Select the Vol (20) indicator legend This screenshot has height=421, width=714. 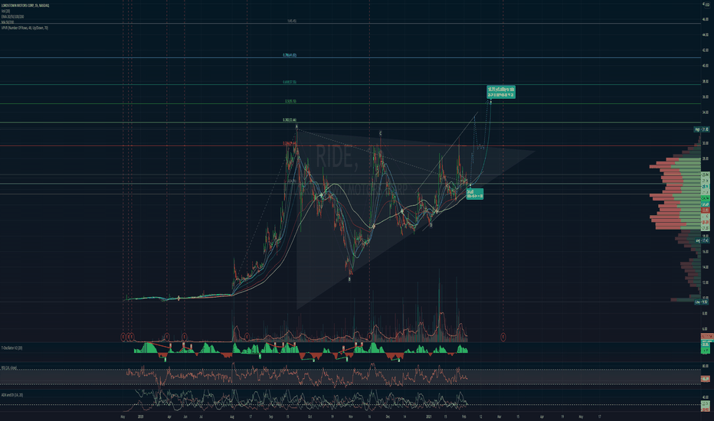(5, 11)
